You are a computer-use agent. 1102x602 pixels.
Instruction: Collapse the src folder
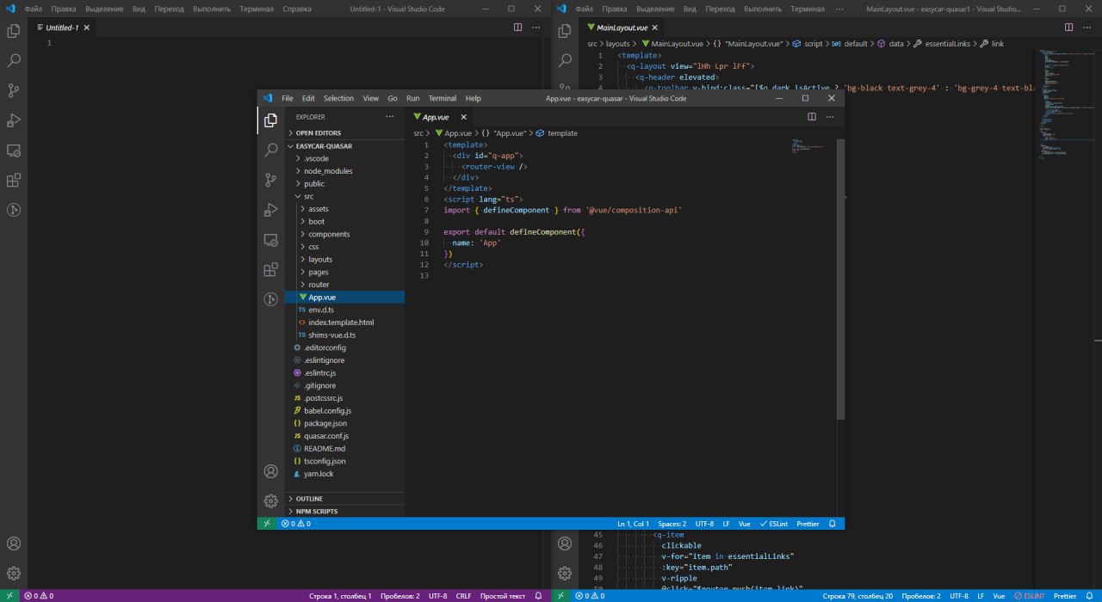tap(344, 196)
